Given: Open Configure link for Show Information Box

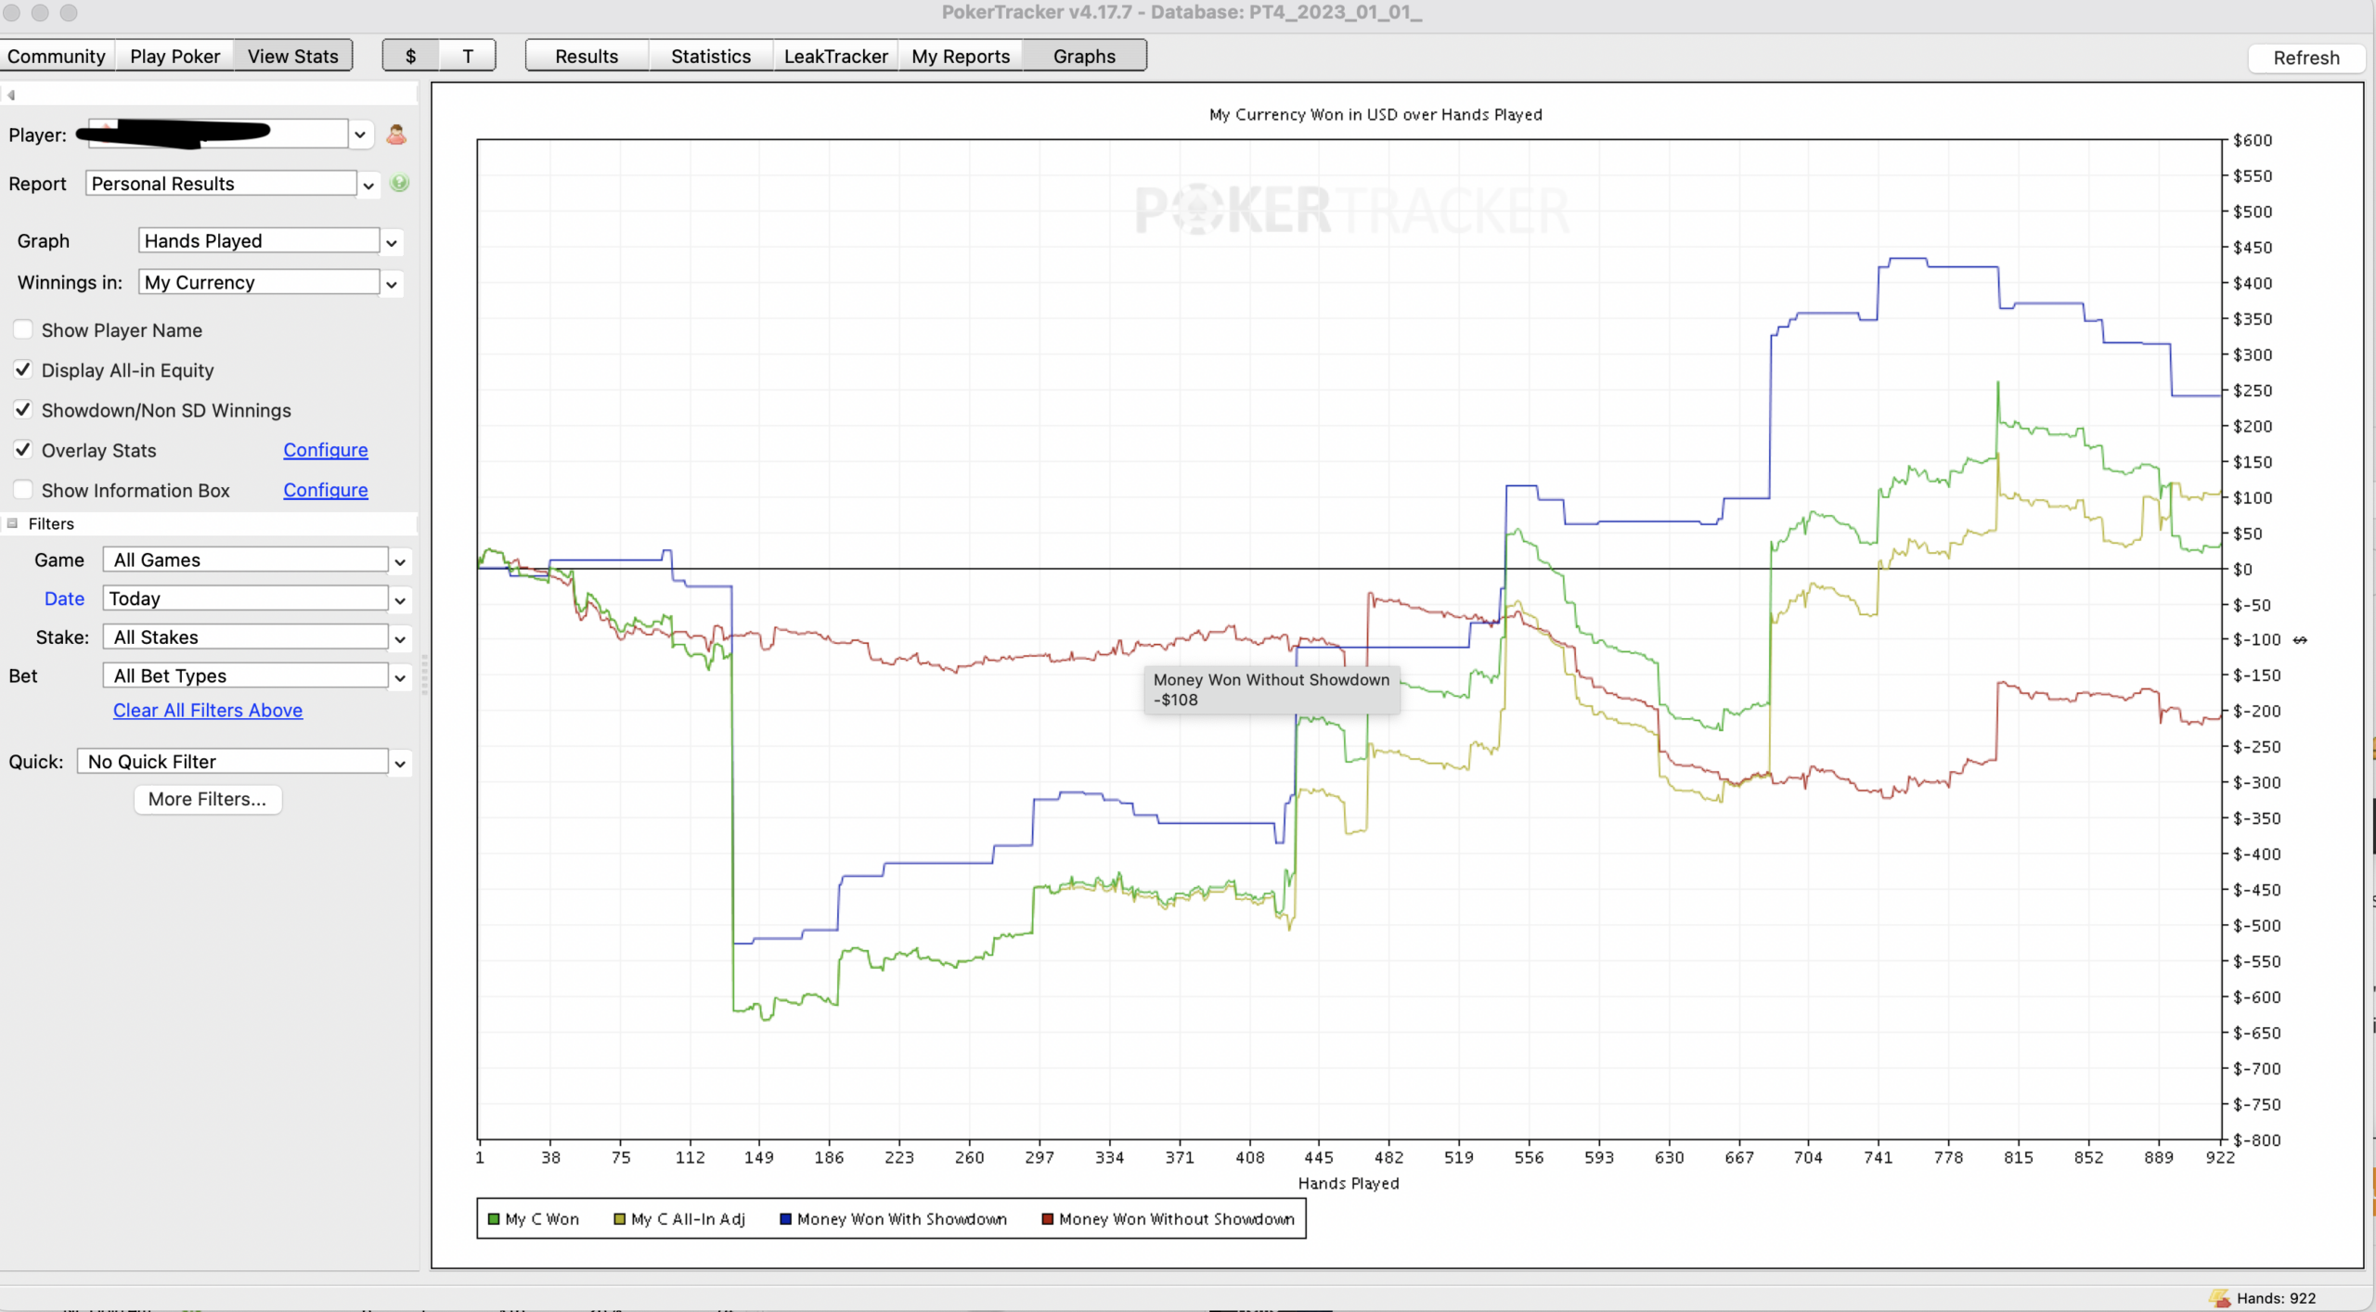Looking at the screenshot, I should click(326, 490).
